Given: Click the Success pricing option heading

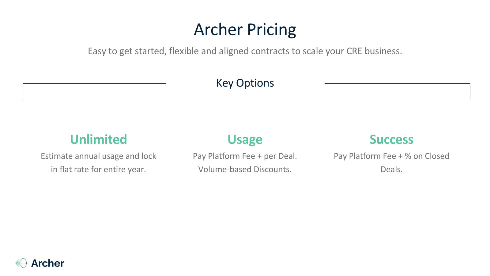Looking at the screenshot, I should [391, 140].
